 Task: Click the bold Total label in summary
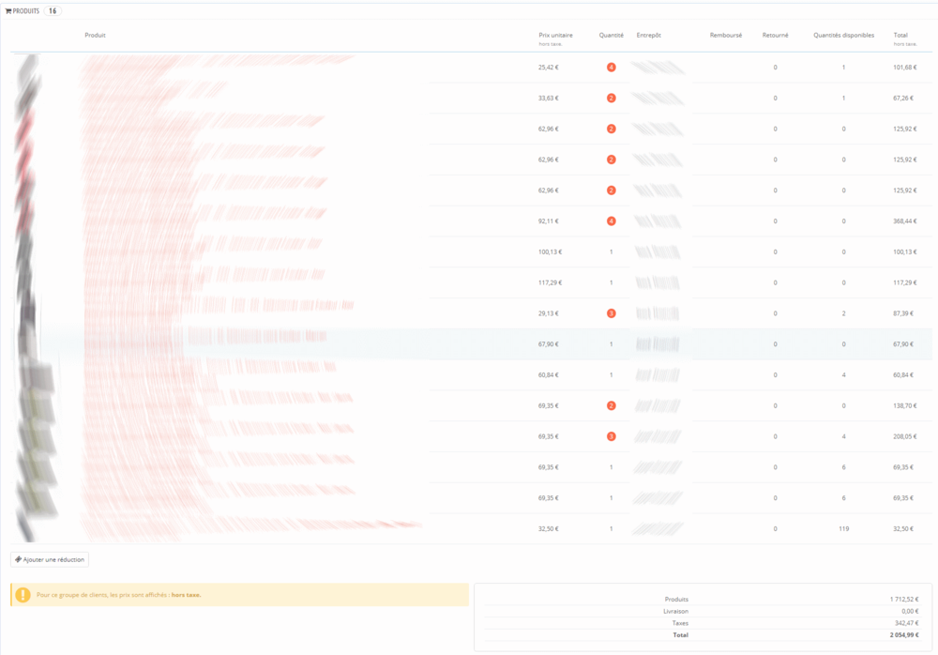(x=681, y=634)
